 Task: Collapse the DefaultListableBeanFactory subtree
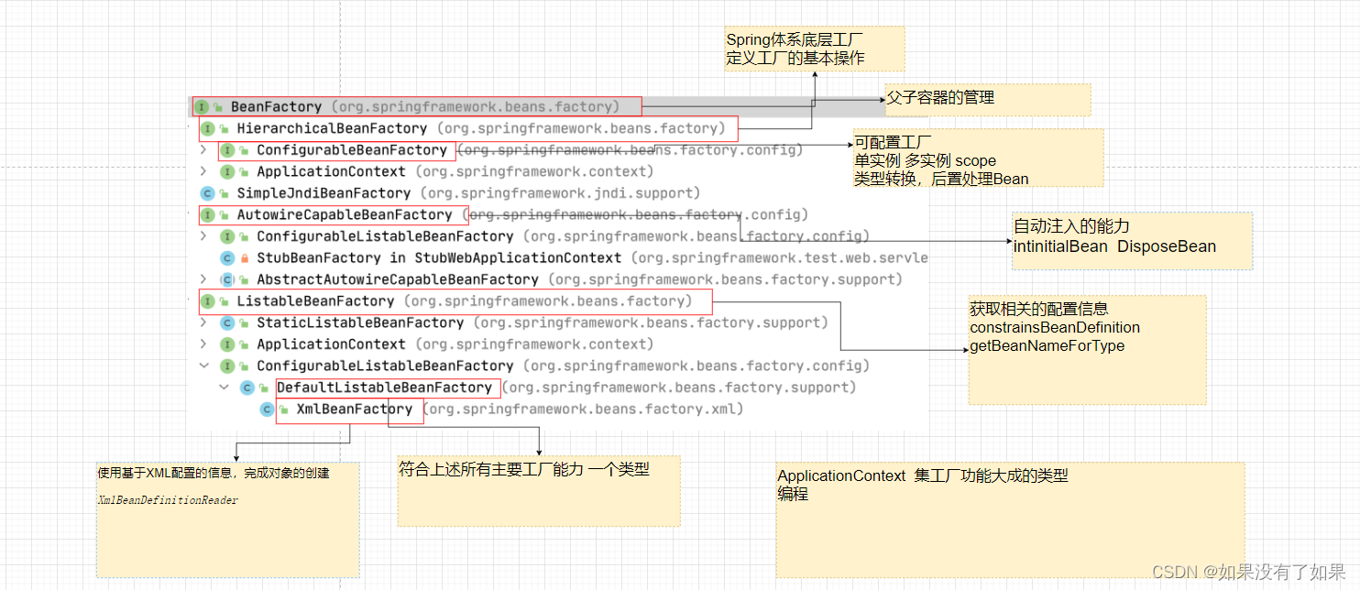pos(225,387)
